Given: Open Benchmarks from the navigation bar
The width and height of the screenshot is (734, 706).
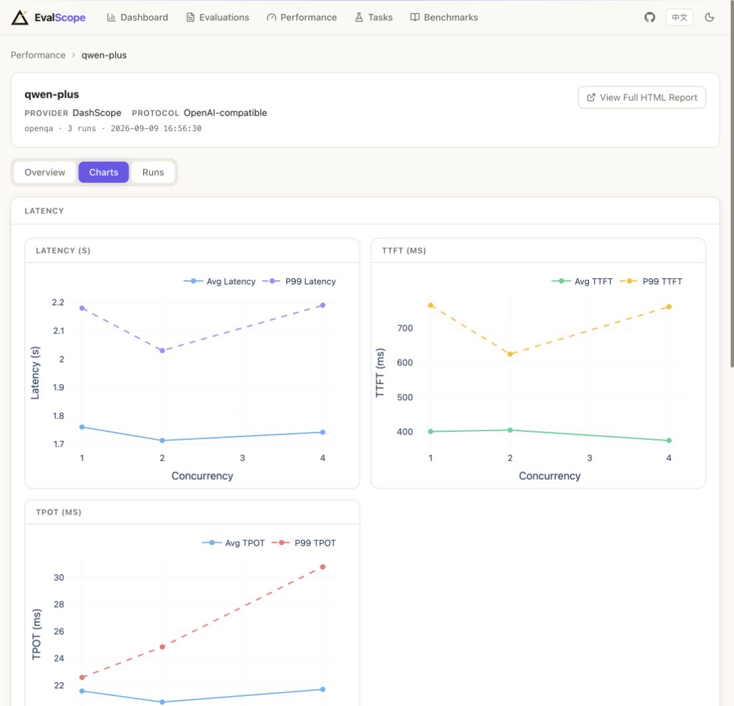Looking at the screenshot, I should click(x=445, y=17).
